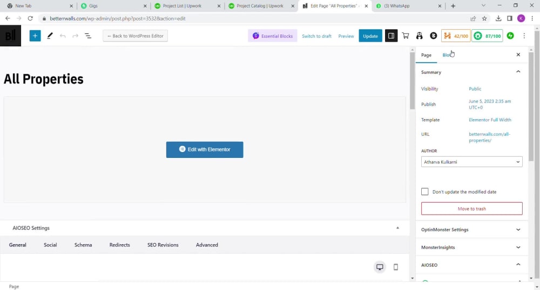
Task: Switch to the Page sidebar tab
Action: tap(426, 55)
